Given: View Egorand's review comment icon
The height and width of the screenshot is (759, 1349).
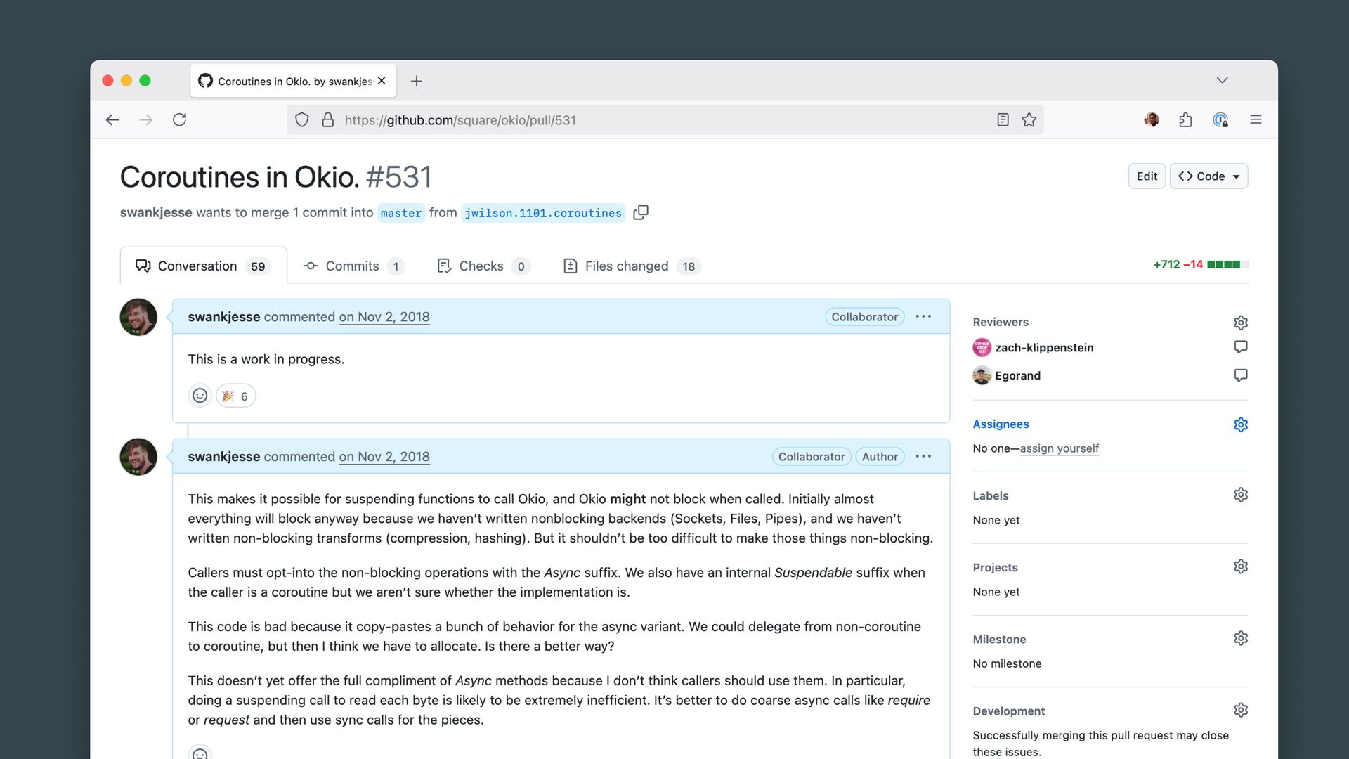Looking at the screenshot, I should coord(1241,375).
